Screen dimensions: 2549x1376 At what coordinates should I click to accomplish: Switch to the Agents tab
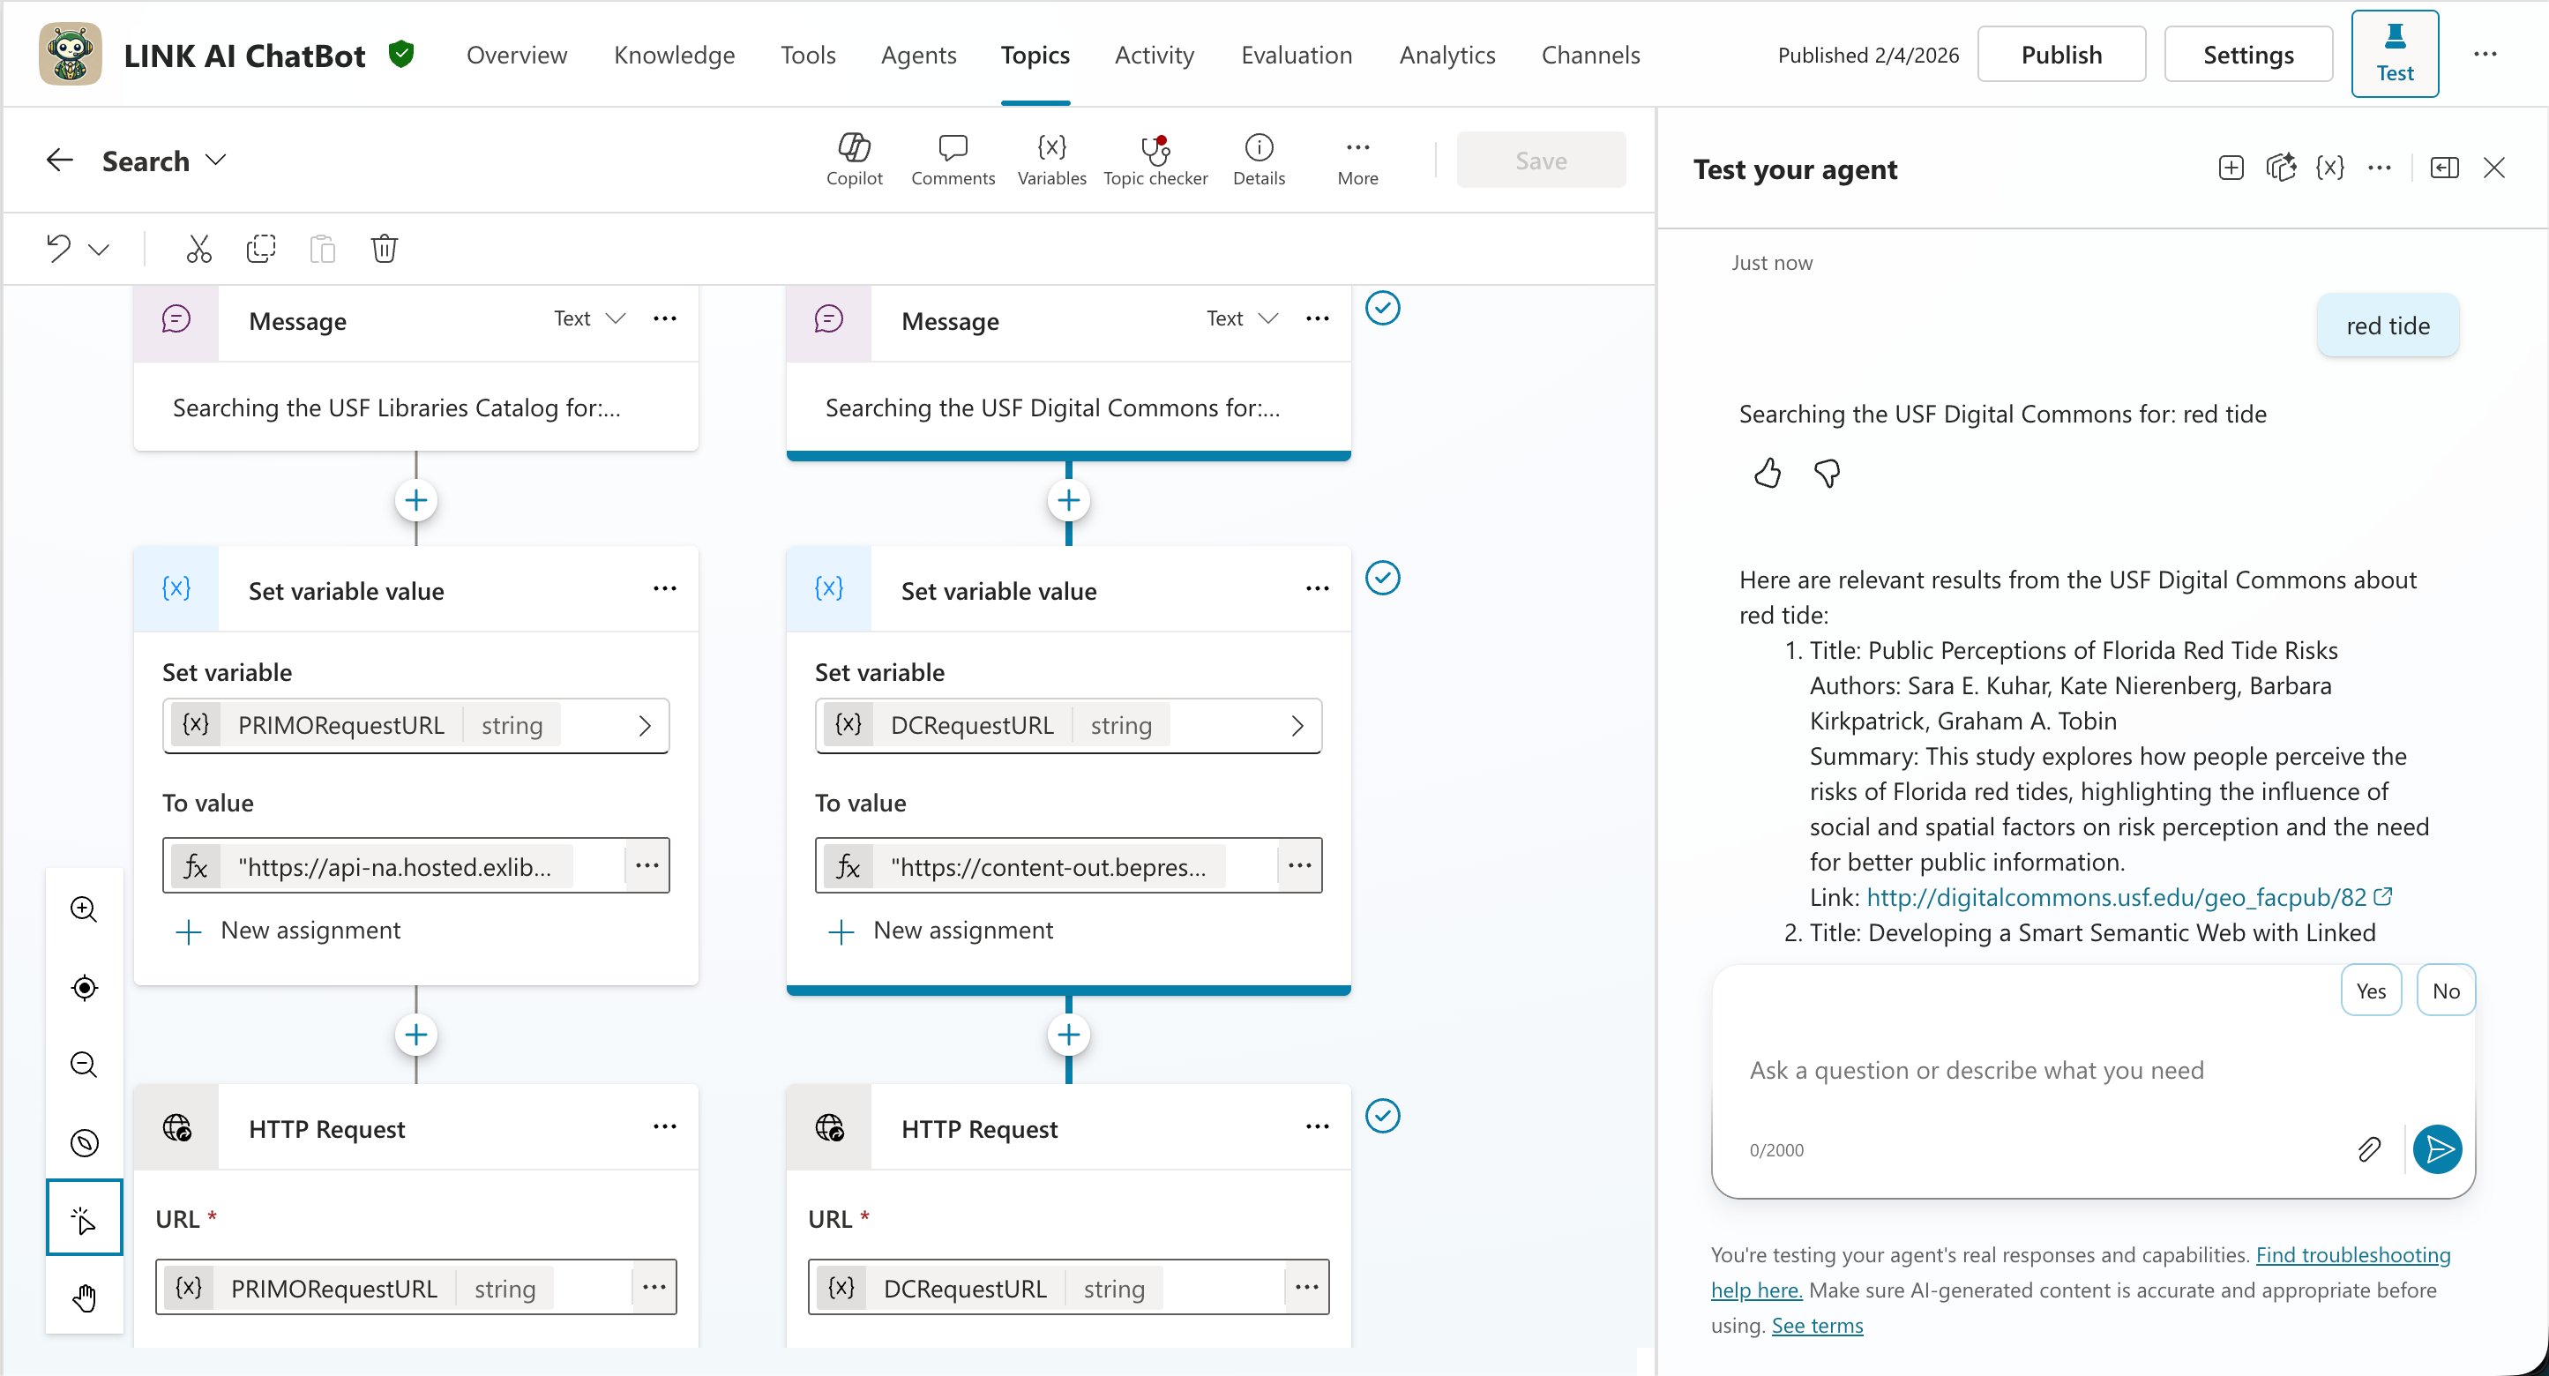(918, 55)
